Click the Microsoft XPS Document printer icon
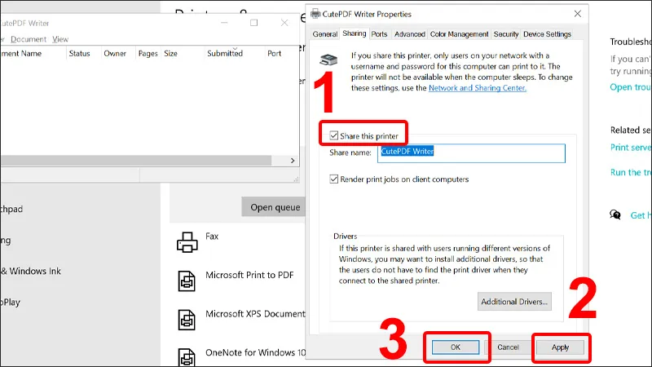This screenshot has height=367, width=652. pyautogui.click(x=187, y=318)
